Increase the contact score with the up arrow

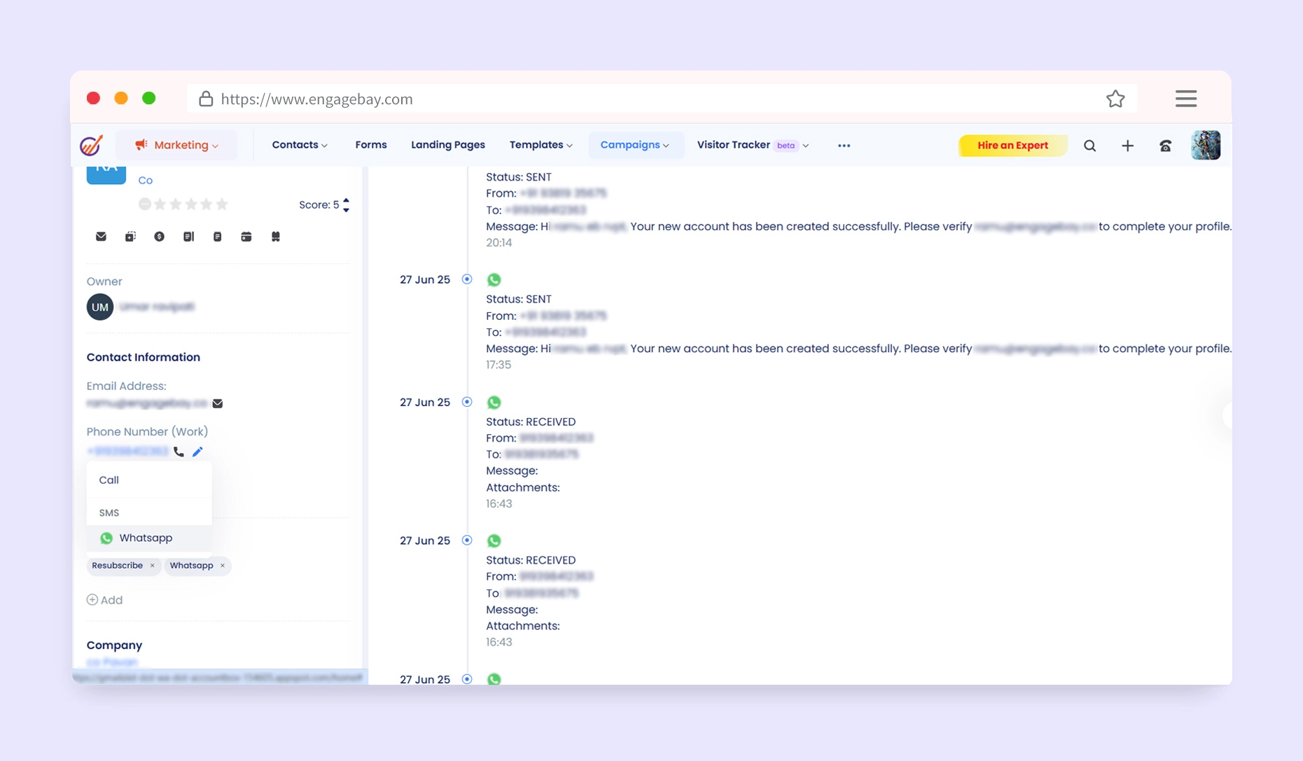[346, 200]
